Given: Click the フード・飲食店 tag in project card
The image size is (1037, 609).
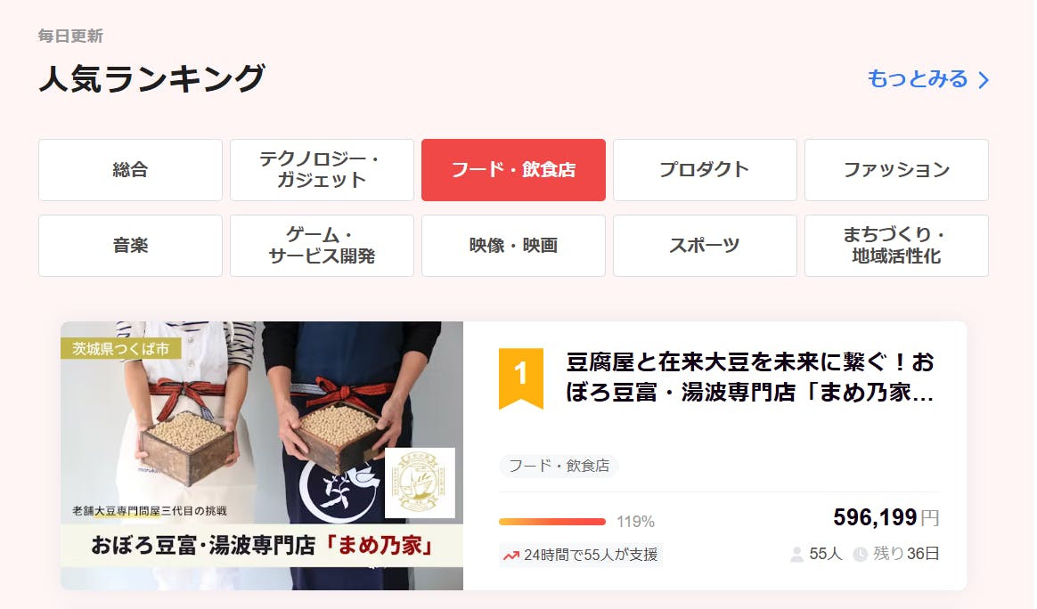Looking at the screenshot, I should click(559, 466).
